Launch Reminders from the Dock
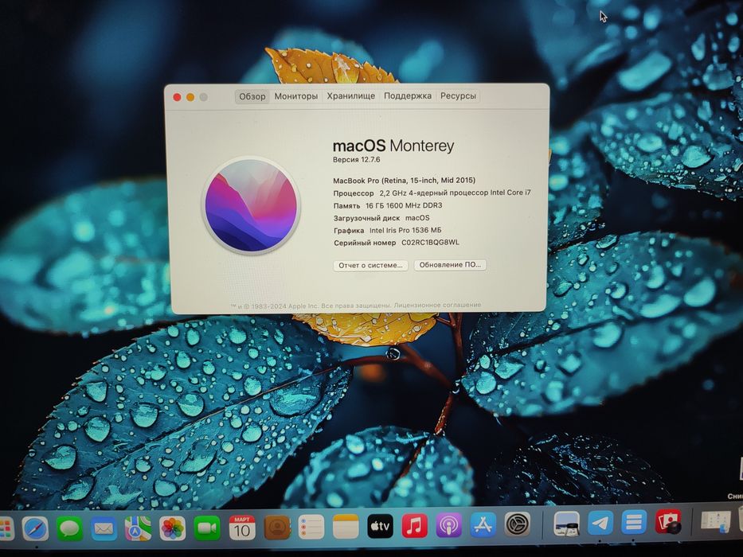This screenshot has height=557, width=743. coord(311,527)
